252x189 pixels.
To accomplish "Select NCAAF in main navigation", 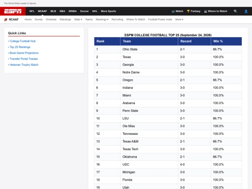I will tap(42, 11).
